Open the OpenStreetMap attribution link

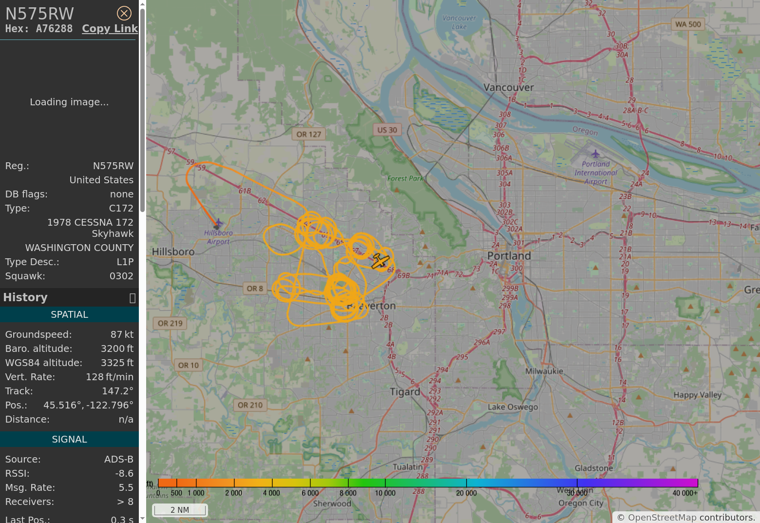662,518
